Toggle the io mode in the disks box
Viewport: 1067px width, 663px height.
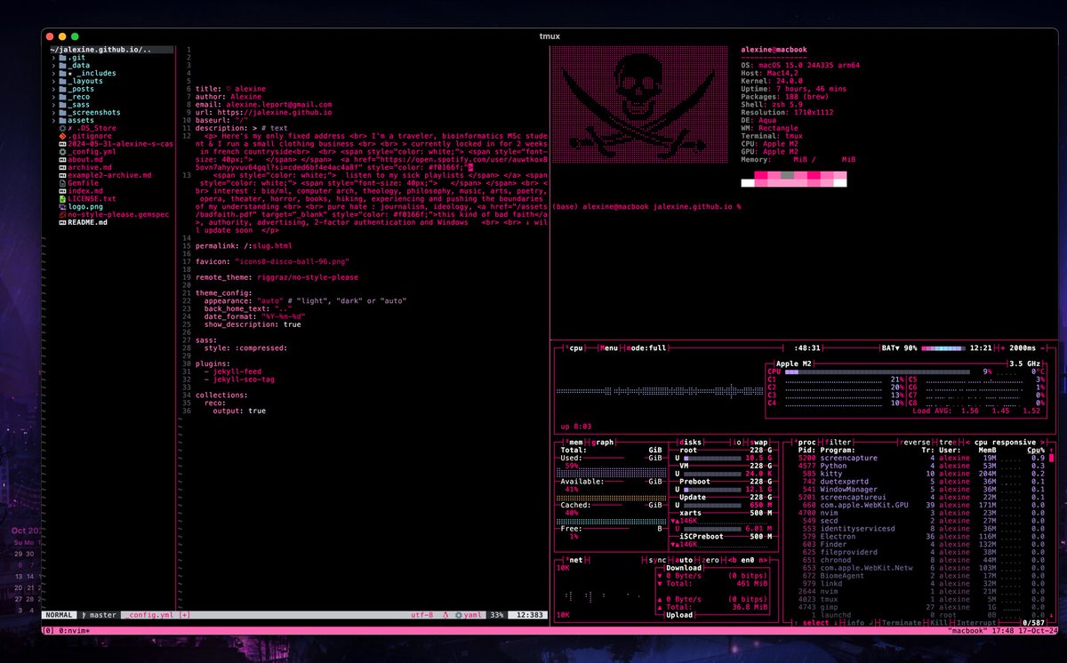coord(738,442)
